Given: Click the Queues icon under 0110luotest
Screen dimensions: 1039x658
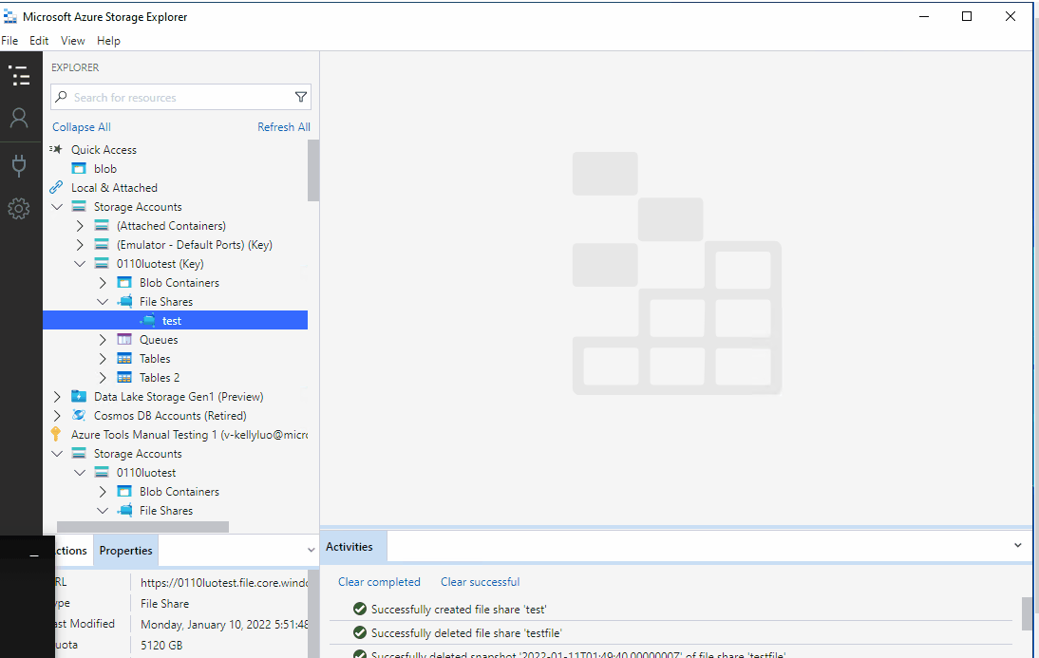Looking at the screenshot, I should (125, 339).
